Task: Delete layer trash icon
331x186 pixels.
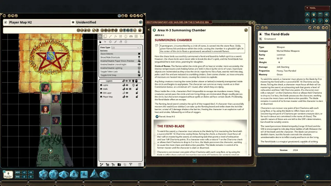Action: click(x=140, y=165)
